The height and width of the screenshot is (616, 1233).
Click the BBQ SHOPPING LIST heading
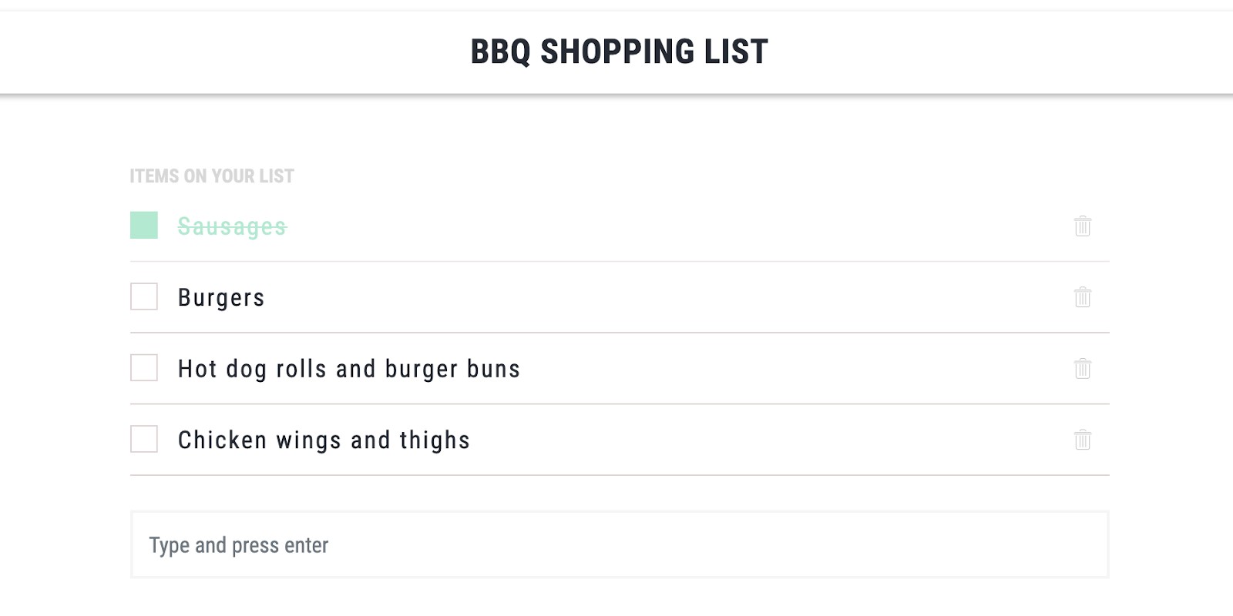619,52
